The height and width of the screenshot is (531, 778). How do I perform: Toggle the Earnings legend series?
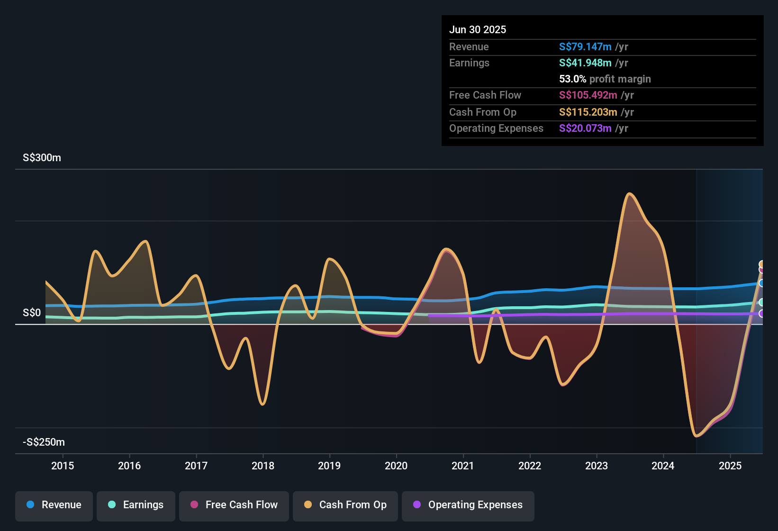136,505
